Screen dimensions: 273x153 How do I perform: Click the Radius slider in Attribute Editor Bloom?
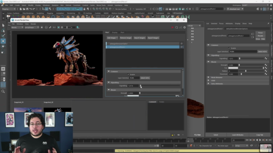tap(251, 71)
